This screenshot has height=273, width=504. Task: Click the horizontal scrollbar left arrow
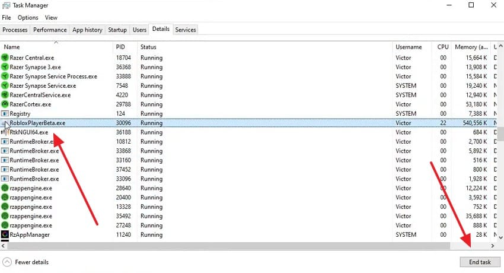pos(3,246)
